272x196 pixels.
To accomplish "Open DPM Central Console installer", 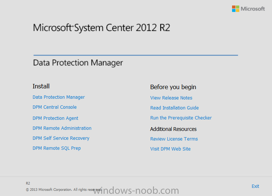I will 55,107.
